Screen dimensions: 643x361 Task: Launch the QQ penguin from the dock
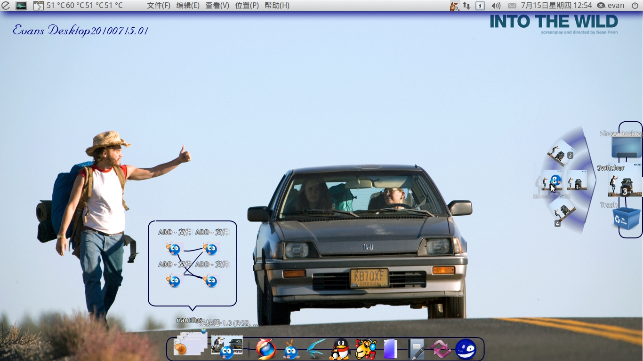pyautogui.click(x=340, y=349)
